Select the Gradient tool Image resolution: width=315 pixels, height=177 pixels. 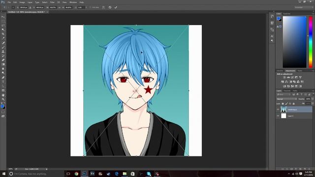tap(3, 64)
